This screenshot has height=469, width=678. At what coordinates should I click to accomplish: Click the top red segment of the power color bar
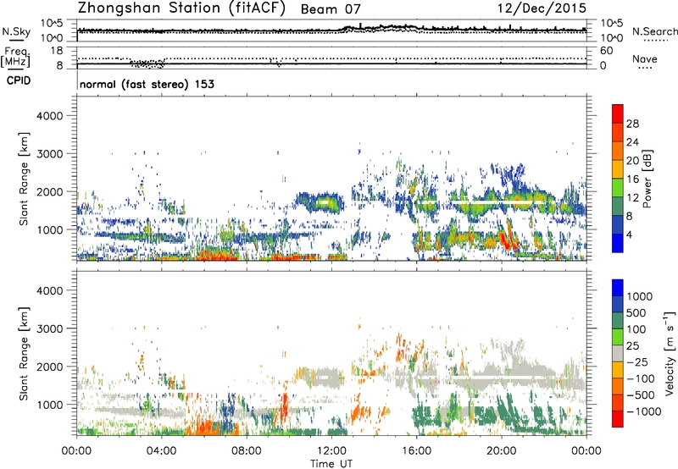point(618,113)
